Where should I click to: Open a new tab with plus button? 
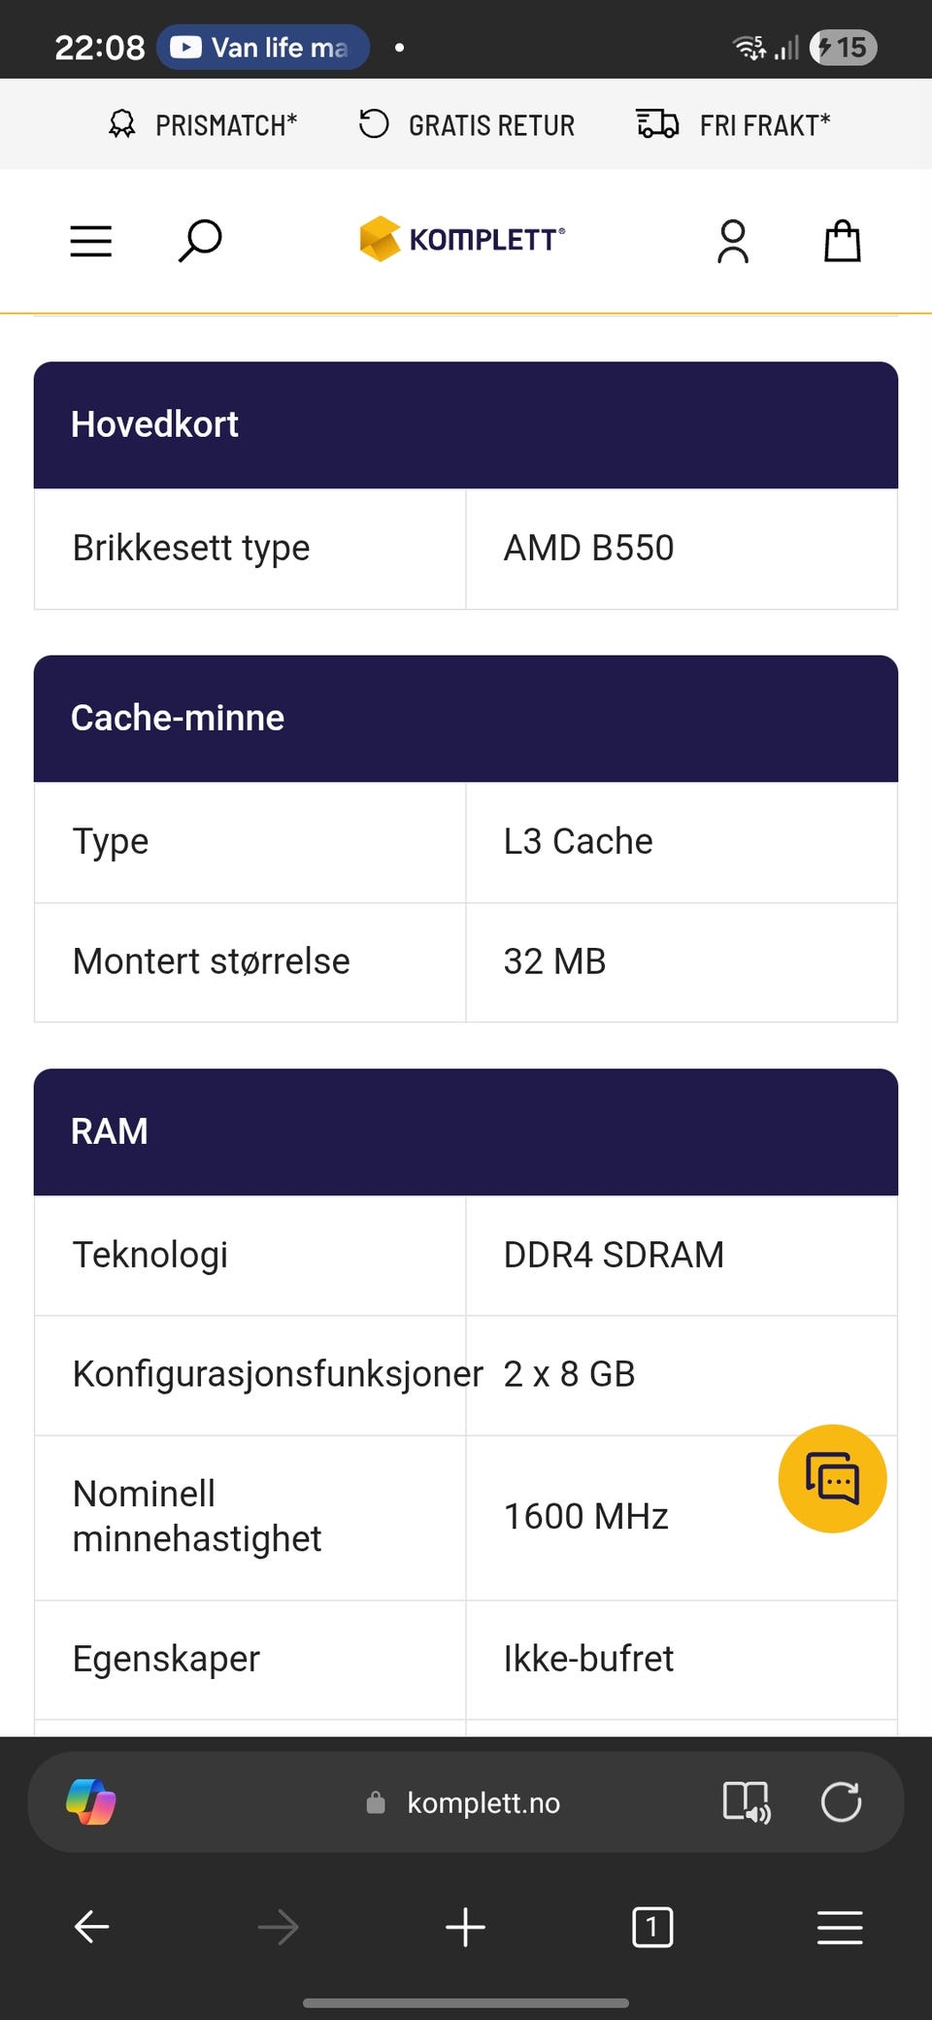click(465, 1927)
